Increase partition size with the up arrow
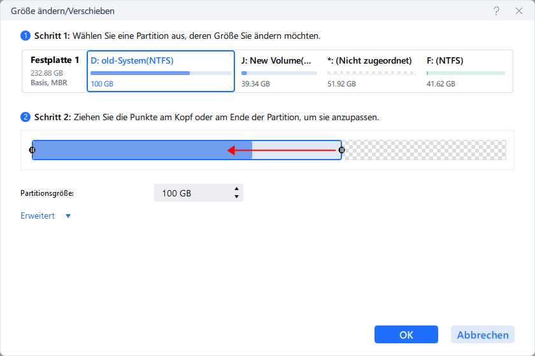The image size is (535, 356). click(236, 189)
